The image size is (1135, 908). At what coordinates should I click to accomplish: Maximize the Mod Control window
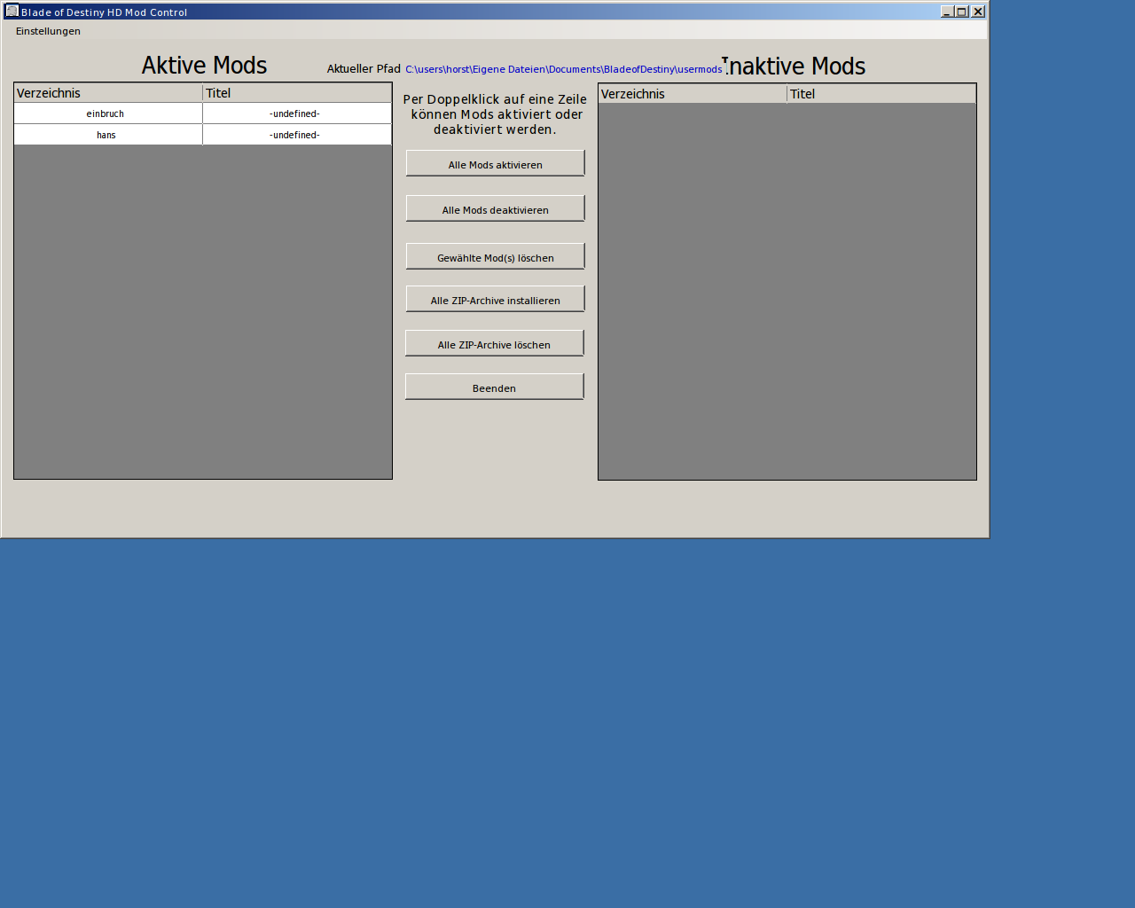pyautogui.click(x=961, y=12)
